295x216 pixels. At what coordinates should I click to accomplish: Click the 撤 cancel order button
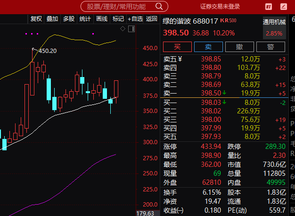pyautogui.click(x=239, y=47)
